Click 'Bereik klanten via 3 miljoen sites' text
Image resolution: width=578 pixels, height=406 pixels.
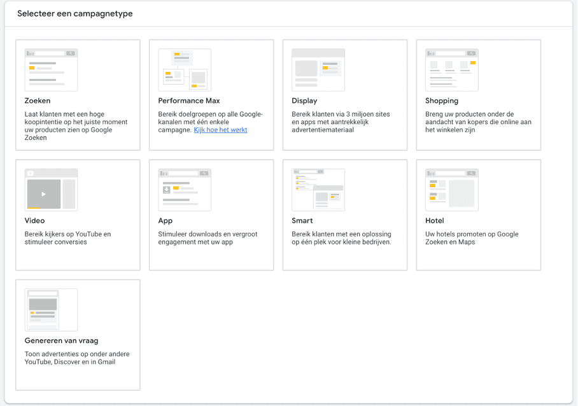pos(341,122)
